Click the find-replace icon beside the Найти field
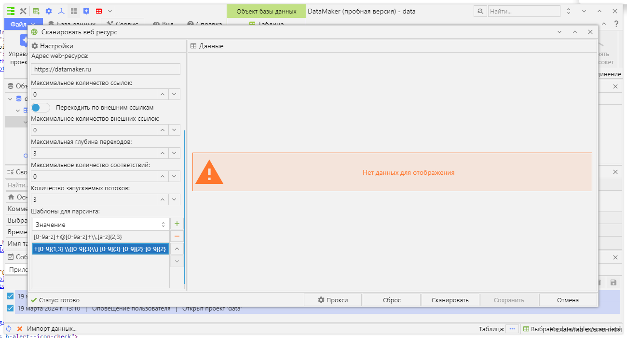The height and width of the screenshot is (338, 627). (x=480, y=11)
